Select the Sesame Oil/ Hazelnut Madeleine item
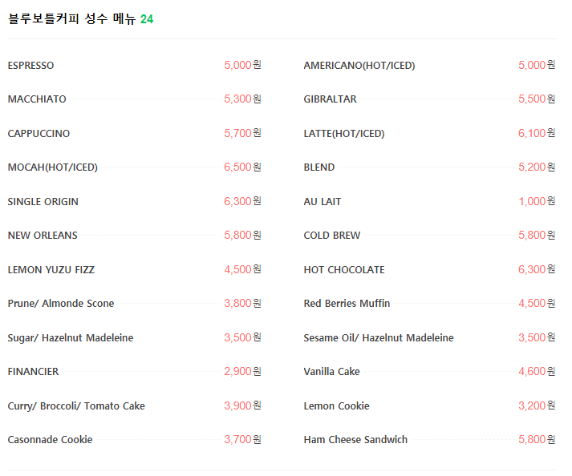Viewport: 572px width, 476px height. point(379,338)
